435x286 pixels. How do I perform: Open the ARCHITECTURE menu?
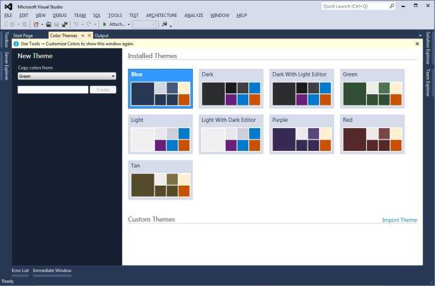[161, 15]
